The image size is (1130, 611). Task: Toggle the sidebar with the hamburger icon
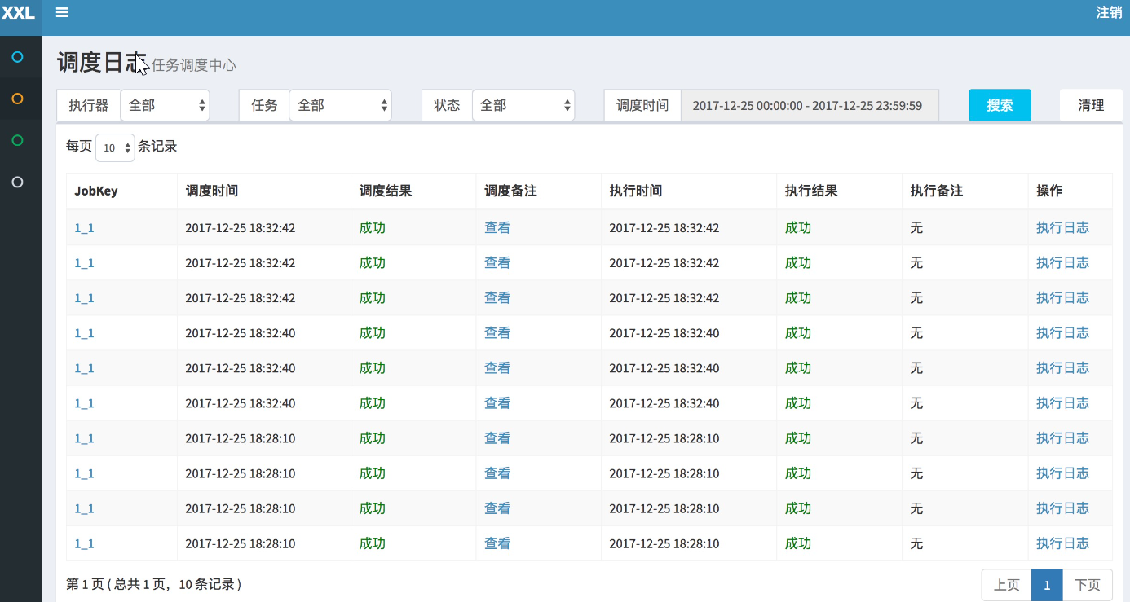62,12
